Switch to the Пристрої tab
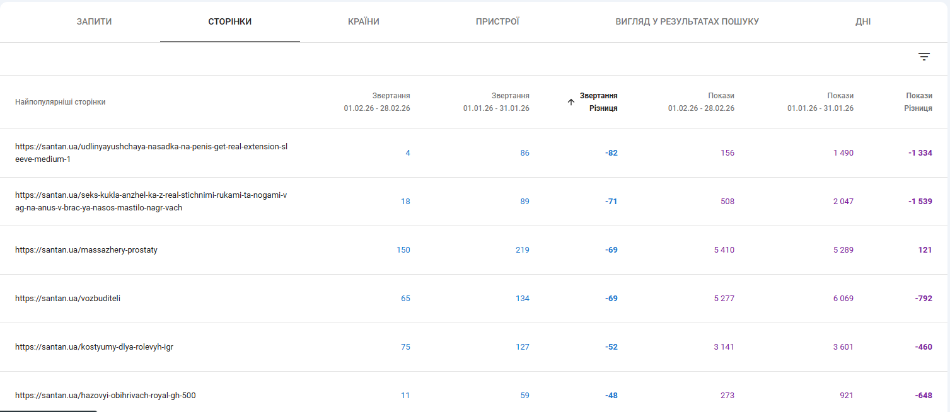This screenshot has width=950, height=412. 497,21
